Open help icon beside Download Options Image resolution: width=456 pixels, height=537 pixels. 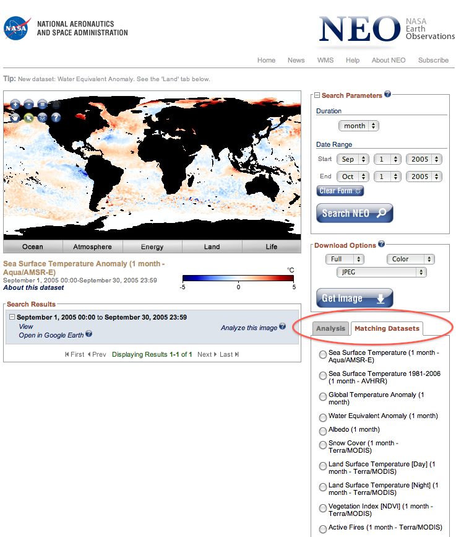381,244
